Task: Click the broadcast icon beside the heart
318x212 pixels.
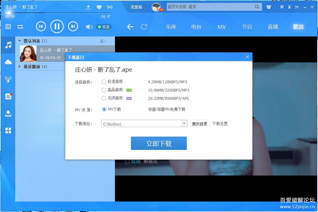Action: click(110, 7)
